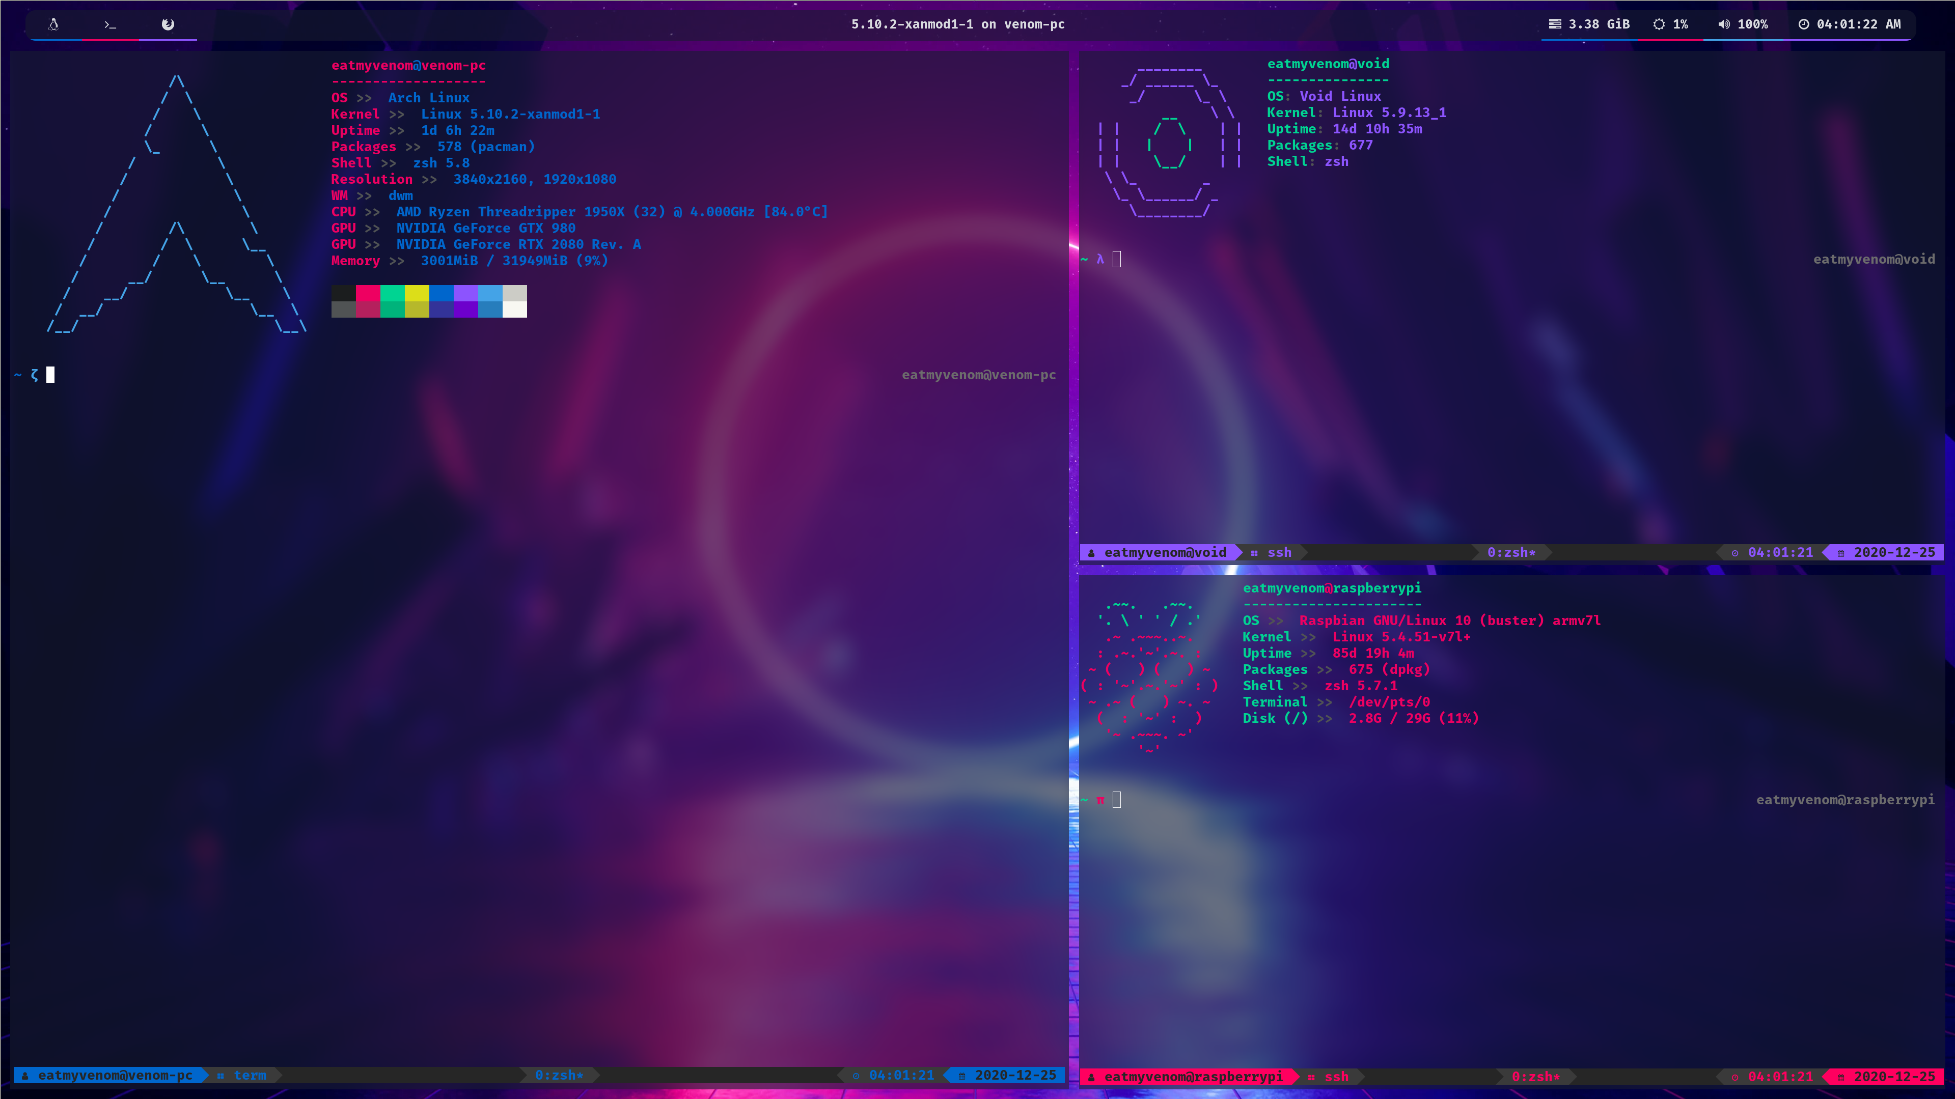Click the CPU usage icon in the status bar

(x=1659, y=24)
